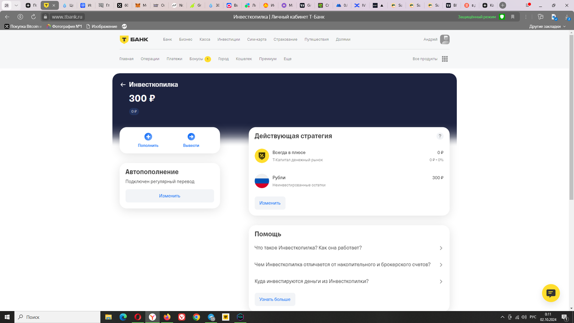Open the Все продукты grid icon

click(x=445, y=59)
